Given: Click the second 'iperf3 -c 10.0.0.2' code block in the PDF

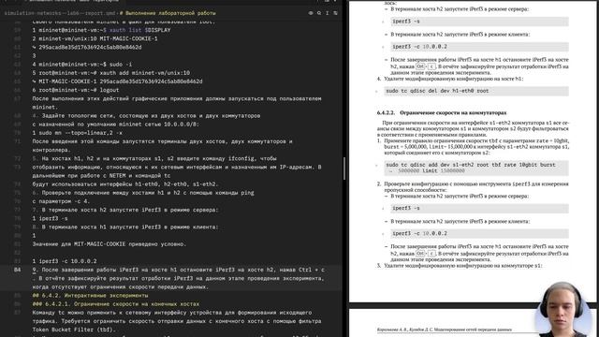Looking at the screenshot, I should point(479,233).
